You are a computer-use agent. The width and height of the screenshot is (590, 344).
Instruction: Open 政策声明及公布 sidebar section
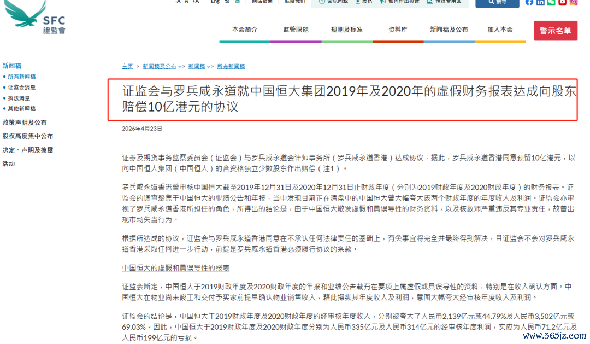[25, 123]
